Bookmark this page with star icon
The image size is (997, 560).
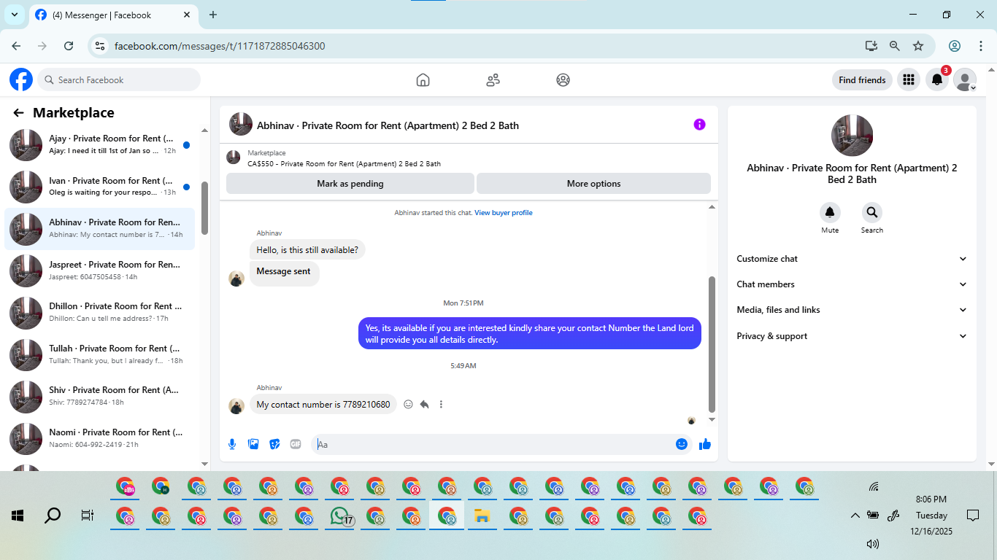pos(918,46)
